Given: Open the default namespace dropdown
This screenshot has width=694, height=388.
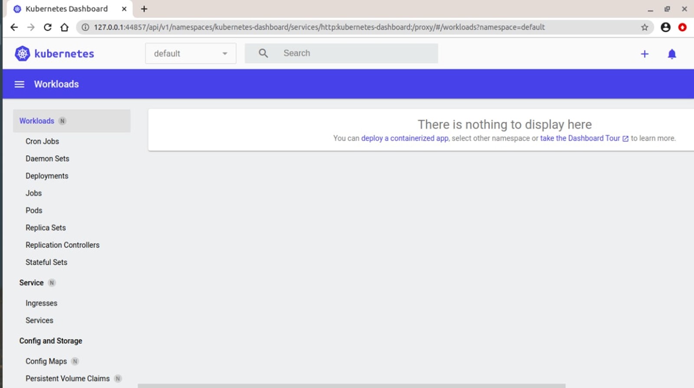Looking at the screenshot, I should pos(190,53).
